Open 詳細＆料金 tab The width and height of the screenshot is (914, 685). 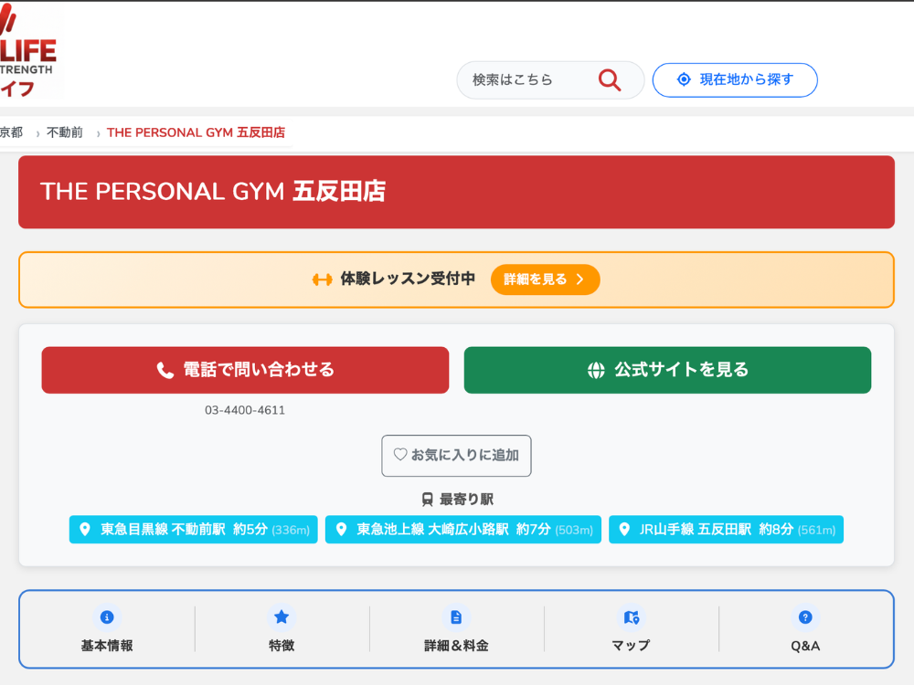pos(456,629)
